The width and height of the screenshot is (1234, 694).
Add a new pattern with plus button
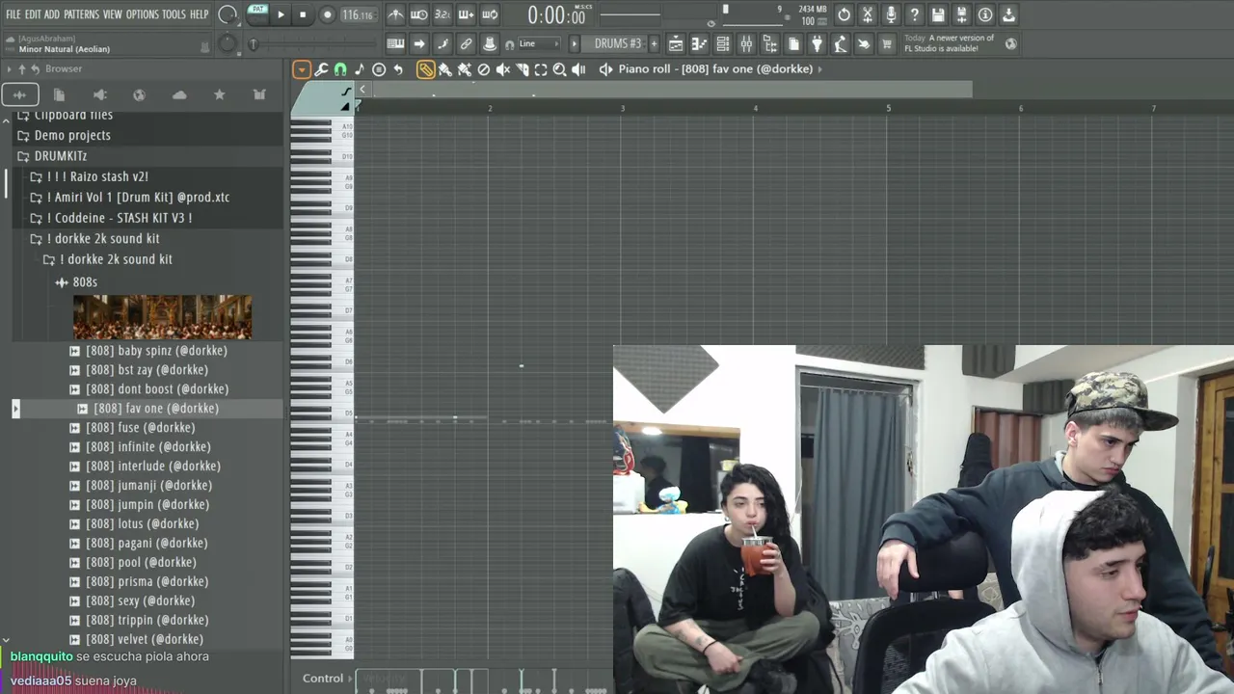pos(654,44)
